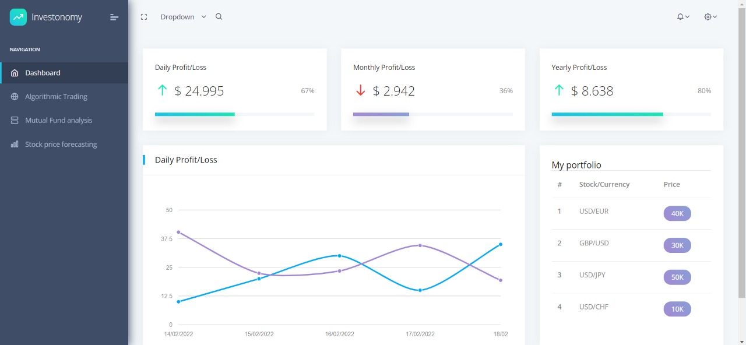Click the blue data point at 17/02/2022

coord(420,290)
